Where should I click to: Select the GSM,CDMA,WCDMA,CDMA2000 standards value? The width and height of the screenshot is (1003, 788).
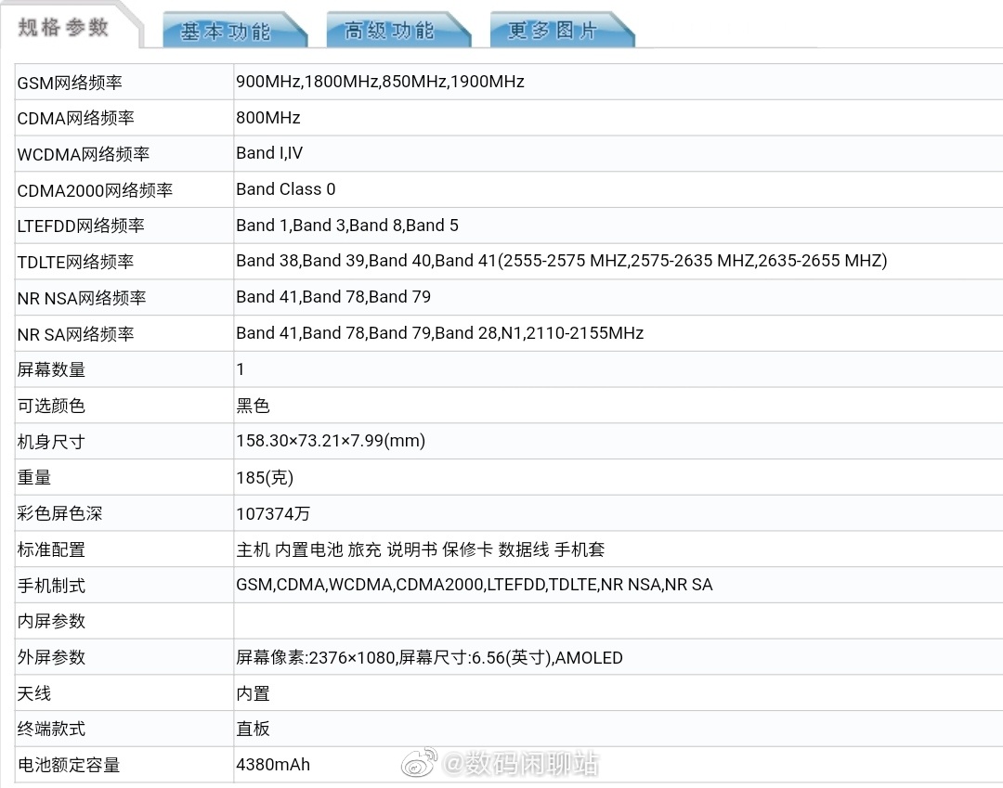click(x=474, y=585)
